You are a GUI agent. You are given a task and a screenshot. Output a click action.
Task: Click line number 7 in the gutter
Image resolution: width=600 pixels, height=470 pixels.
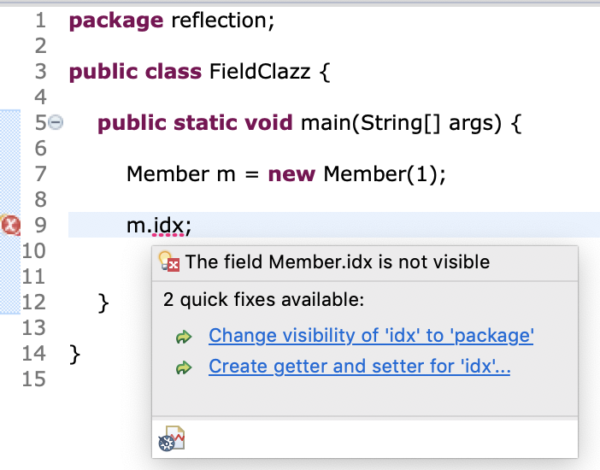tap(40, 173)
